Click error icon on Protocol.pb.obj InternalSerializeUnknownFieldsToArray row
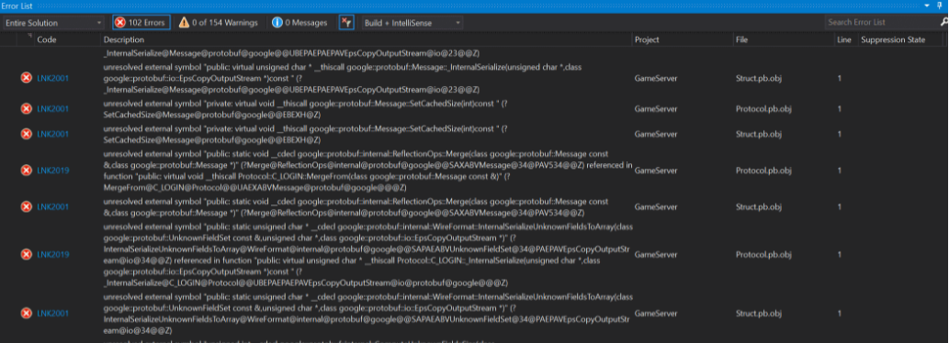The height and width of the screenshot is (343, 949). (x=26, y=254)
